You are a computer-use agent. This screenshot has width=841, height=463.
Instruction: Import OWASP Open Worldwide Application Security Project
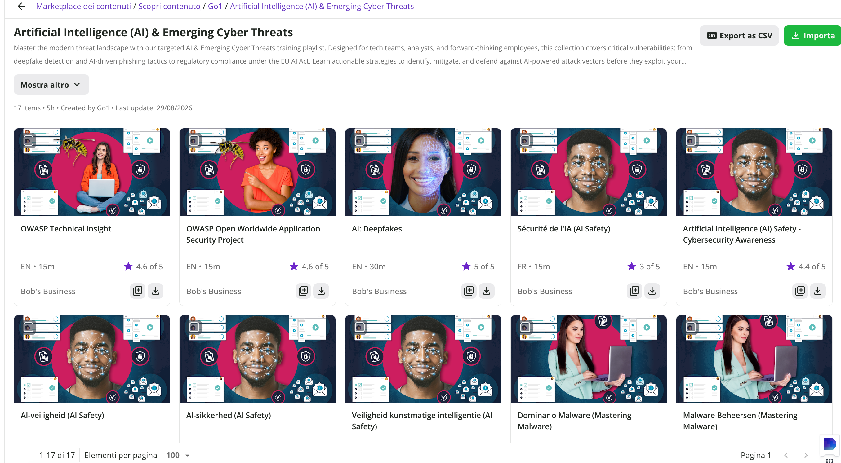321,291
